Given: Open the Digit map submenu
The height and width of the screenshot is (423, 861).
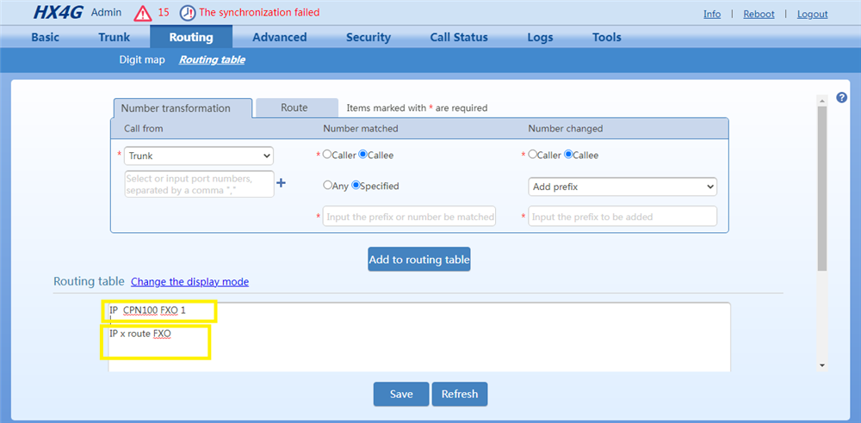Looking at the screenshot, I should pyautogui.click(x=142, y=60).
